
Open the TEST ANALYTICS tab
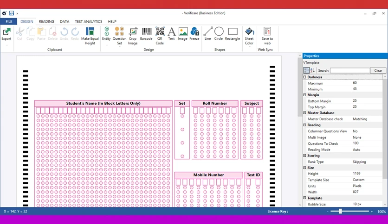click(89, 21)
